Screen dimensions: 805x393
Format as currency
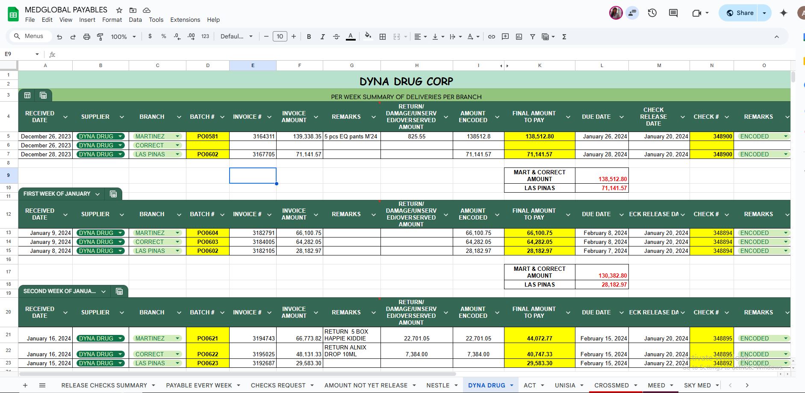(150, 37)
